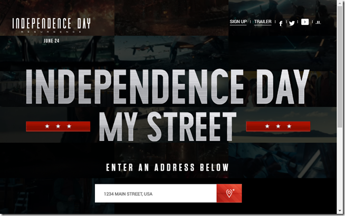Click the left red three-star banner
The image size is (345, 216).
click(58, 126)
